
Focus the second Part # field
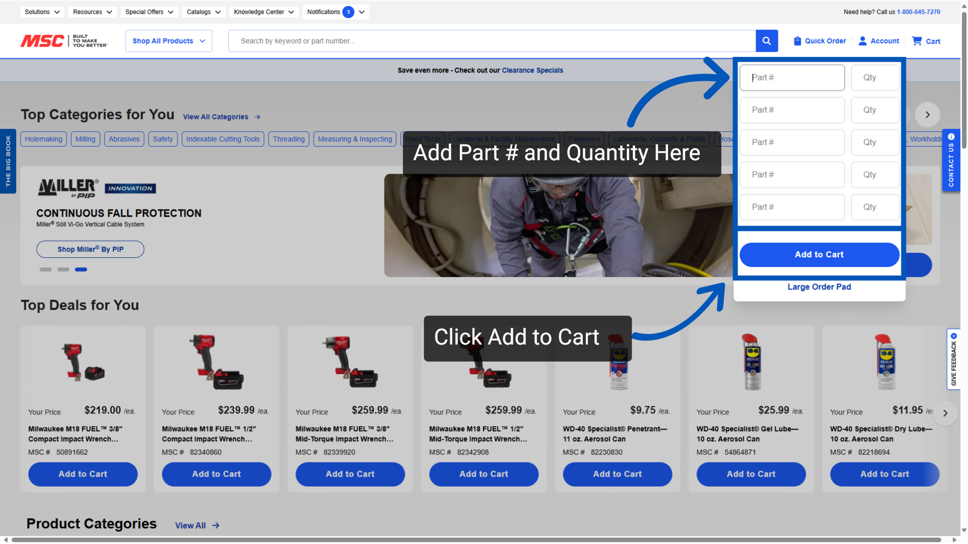[792, 110]
